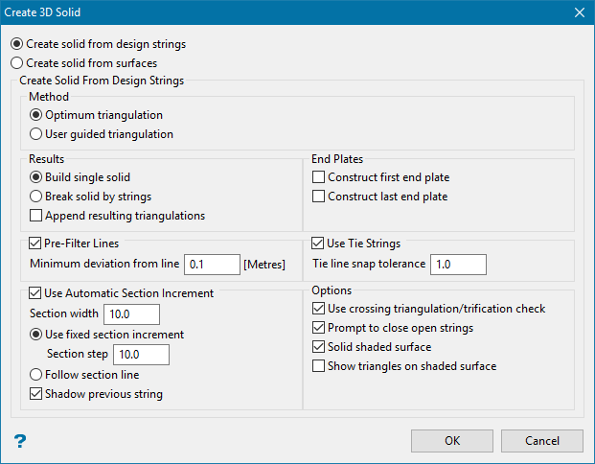Check Construct last end plate
Image resolution: width=595 pixels, height=464 pixels.
coord(319,197)
